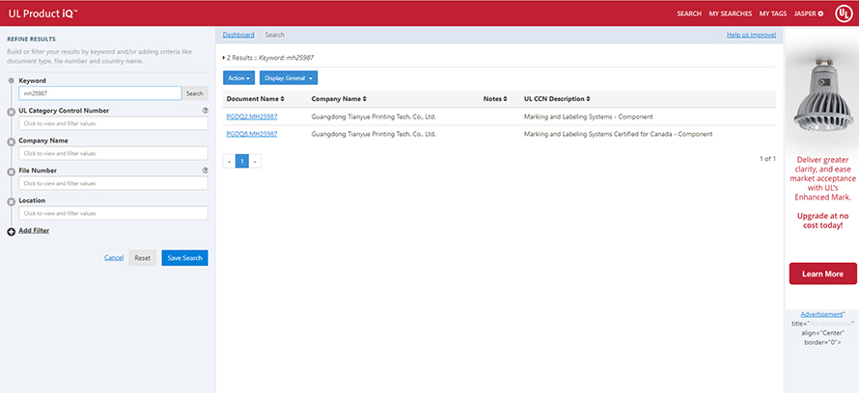Sort by Company Name column
The image size is (859, 393).
pyautogui.click(x=339, y=99)
